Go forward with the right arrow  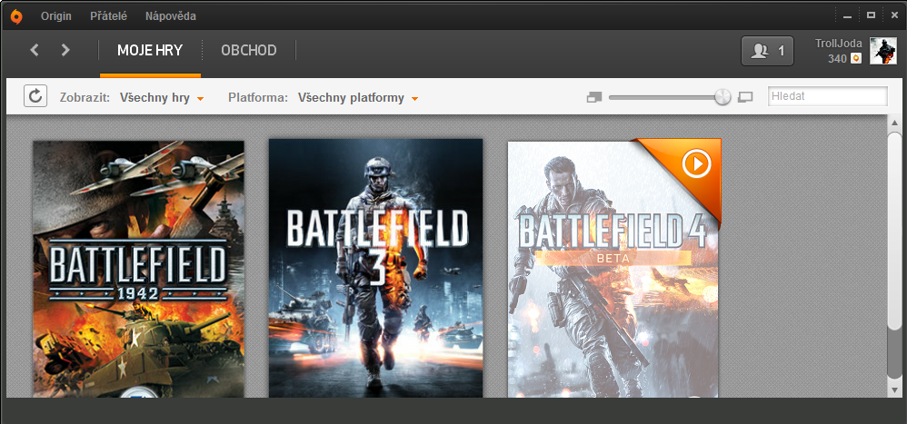65,50
